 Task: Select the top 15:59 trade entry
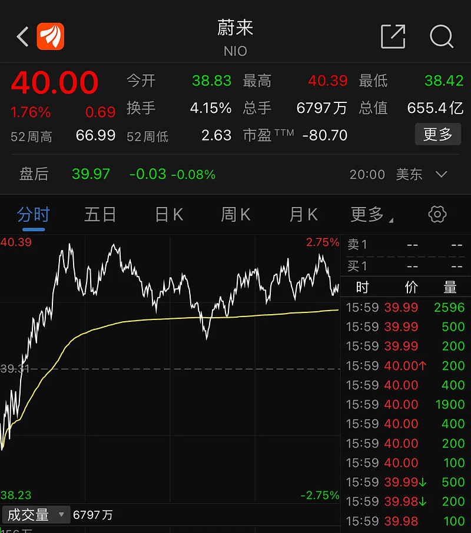[405, 307]
